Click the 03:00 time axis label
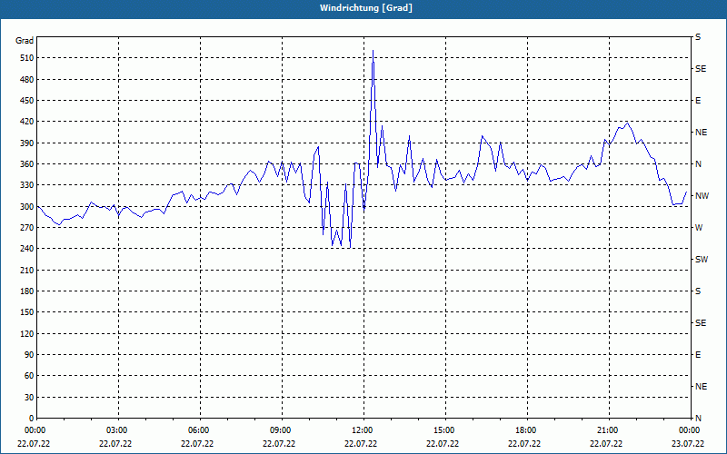Screen dimensions: 727x454 tap(116, 430)
